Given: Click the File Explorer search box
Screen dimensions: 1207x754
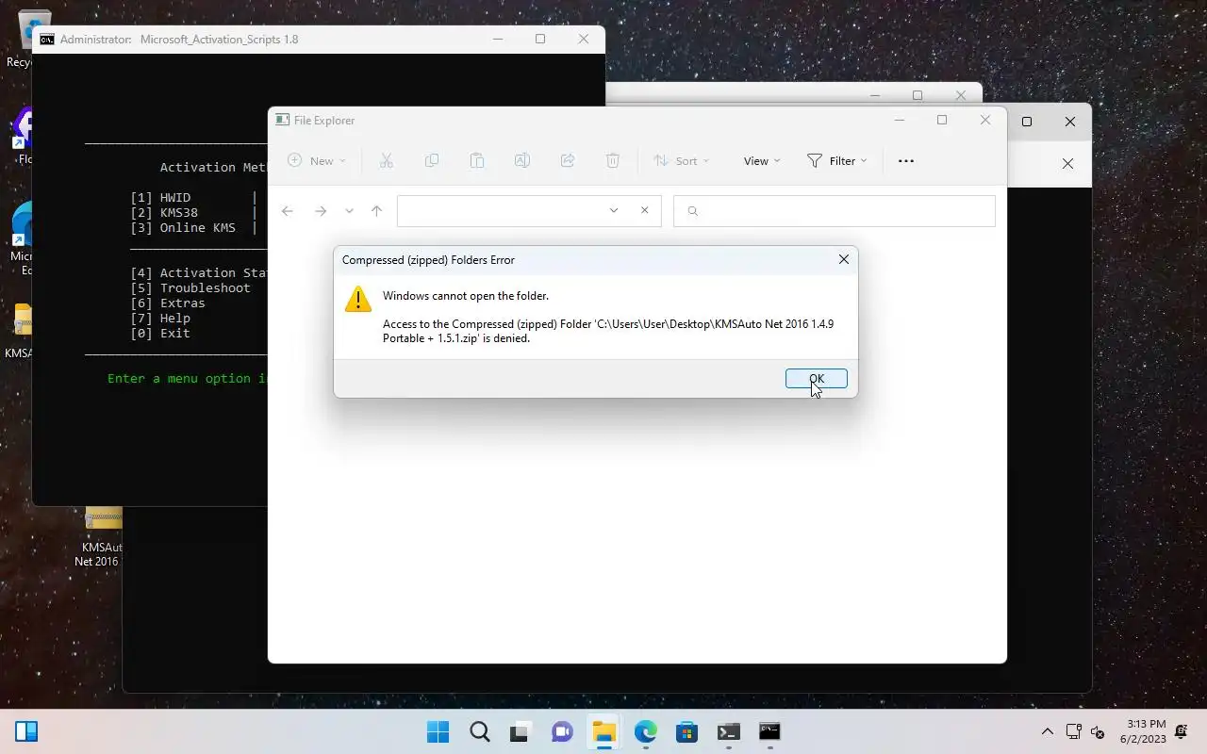Looking at the screenshot, I should [x=835, y=211].
